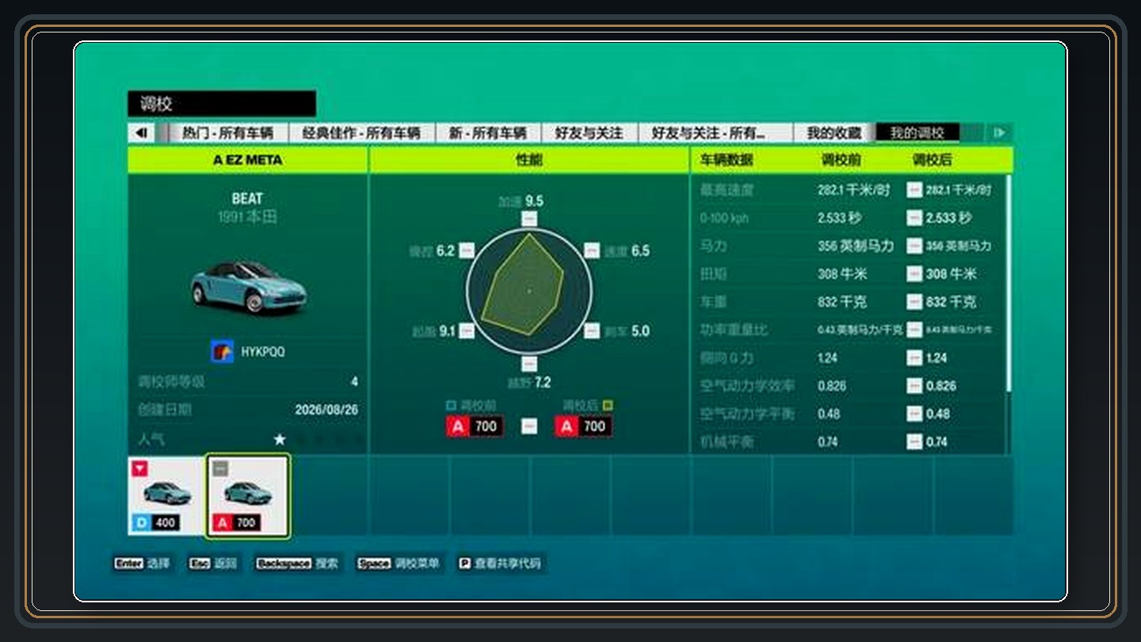Image resolution: width=1141 pixels, height=642 pixels.
Task: Click the 调校后 legend color square
Action: point(608,406)
